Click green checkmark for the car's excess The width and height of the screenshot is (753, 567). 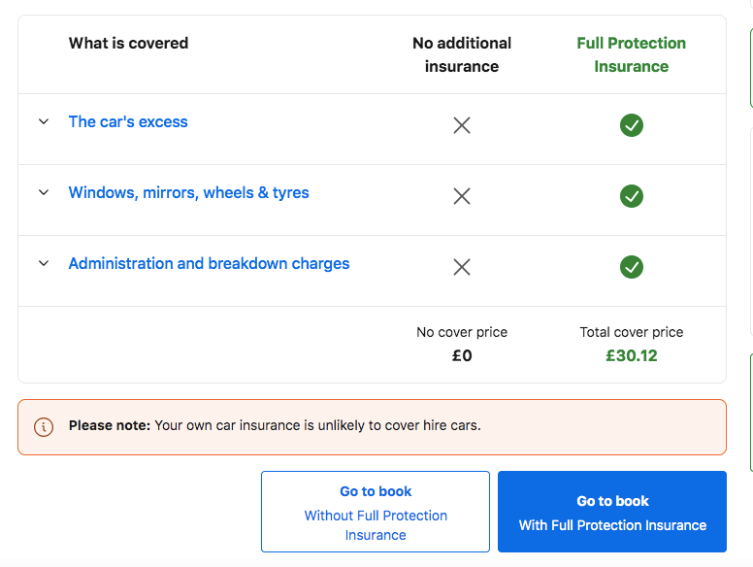632,125
